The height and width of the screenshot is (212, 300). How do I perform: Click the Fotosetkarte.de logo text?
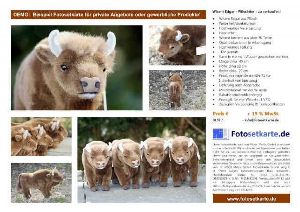[x=261, y=134]
